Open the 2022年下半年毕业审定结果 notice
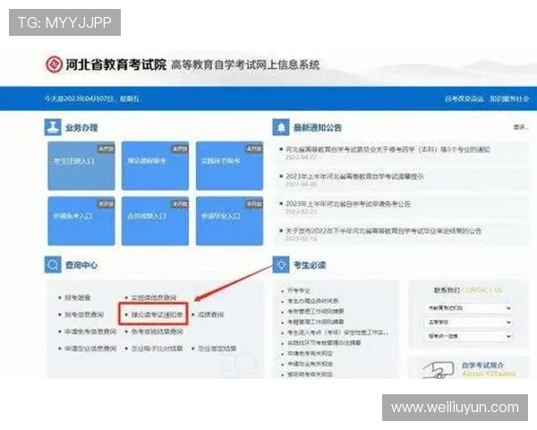This screenshot has height=430, width=537. pos(384,231)
